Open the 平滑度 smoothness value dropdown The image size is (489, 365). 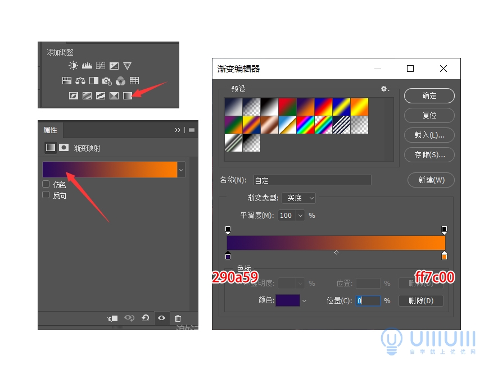tap(300, 215)
